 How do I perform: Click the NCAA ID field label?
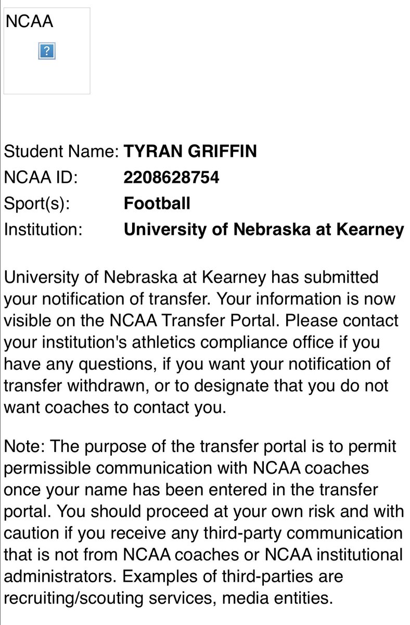pos(40,177)
